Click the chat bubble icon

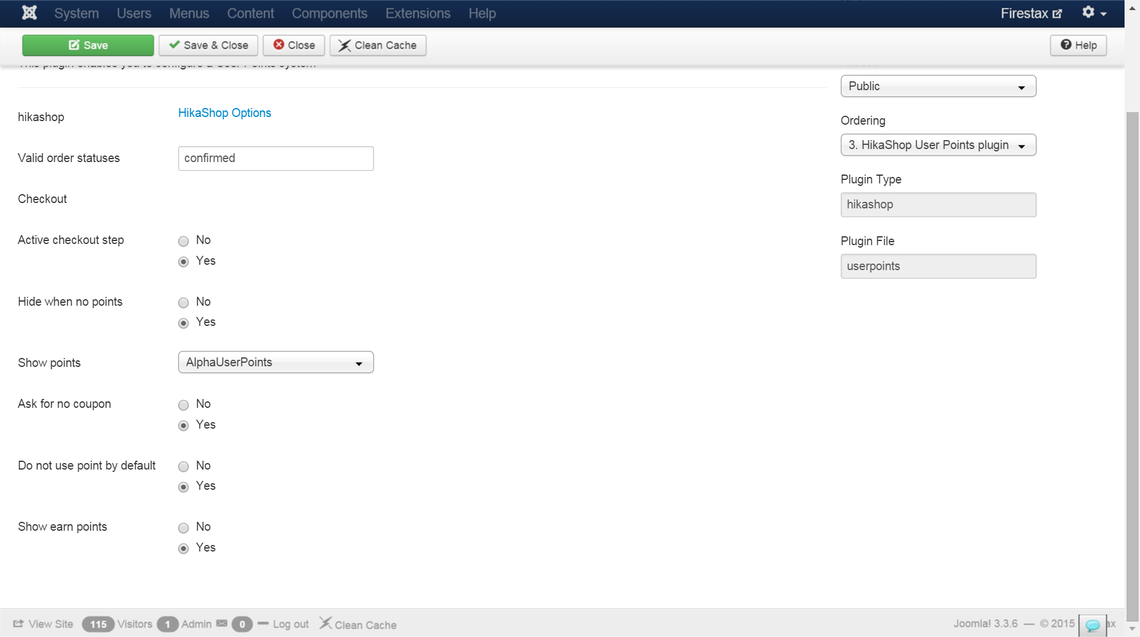(1092, 625)
